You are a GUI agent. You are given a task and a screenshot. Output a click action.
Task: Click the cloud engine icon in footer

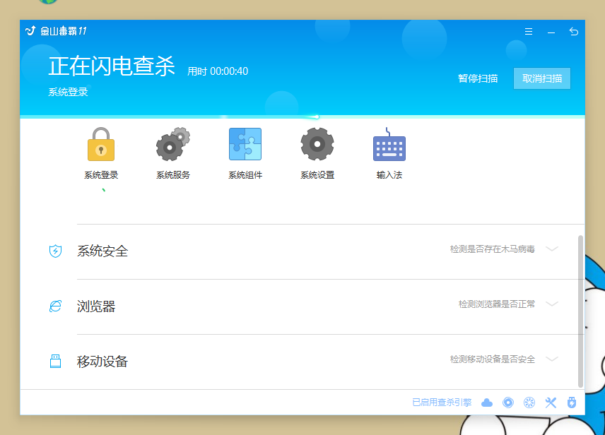(487, 403)
